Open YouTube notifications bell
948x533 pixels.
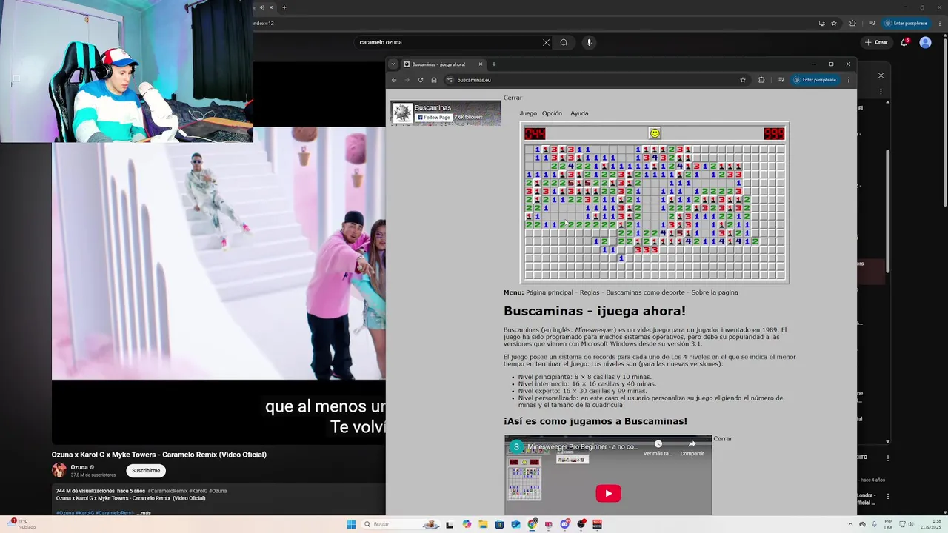tap(904, 42)
